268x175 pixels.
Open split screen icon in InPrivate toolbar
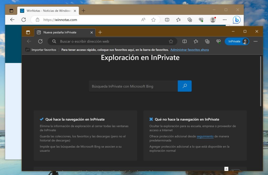tap(185, 41)
